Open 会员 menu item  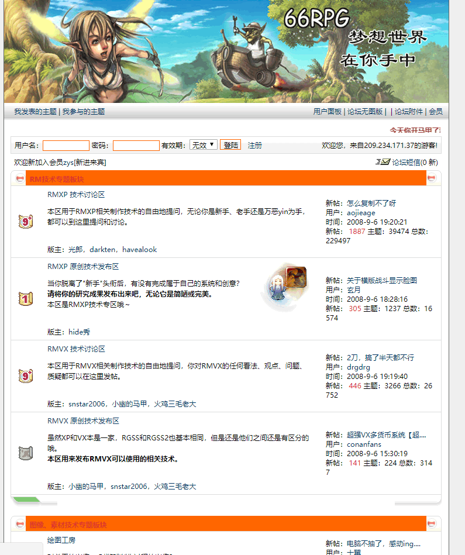(436, 112)
